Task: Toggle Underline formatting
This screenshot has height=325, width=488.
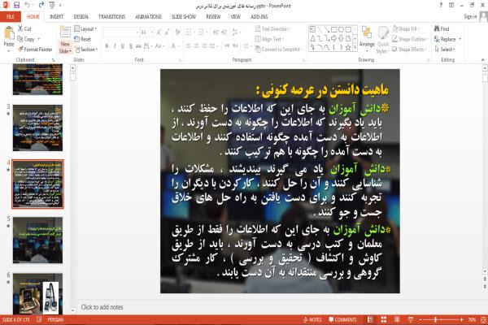Action: (x=123, y=46)
